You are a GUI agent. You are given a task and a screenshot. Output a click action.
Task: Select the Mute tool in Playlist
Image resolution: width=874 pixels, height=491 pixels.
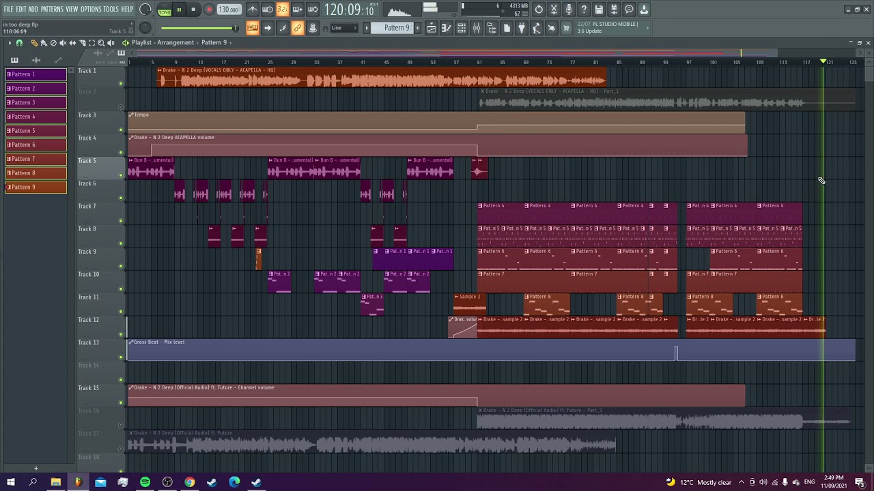tap(63, 43)
